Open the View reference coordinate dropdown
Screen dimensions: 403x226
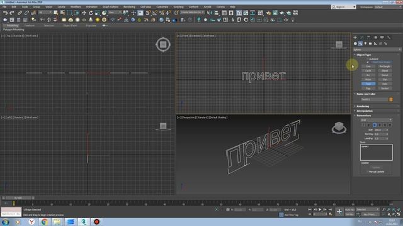115,13
